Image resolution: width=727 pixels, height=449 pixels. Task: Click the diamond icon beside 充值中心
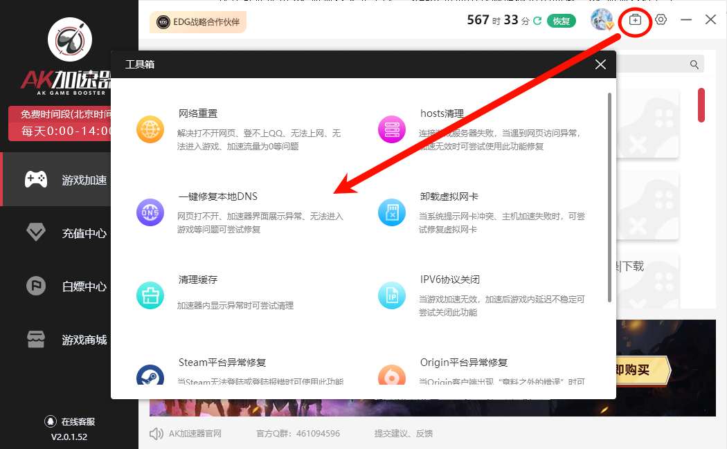click(x=36, y=232)
